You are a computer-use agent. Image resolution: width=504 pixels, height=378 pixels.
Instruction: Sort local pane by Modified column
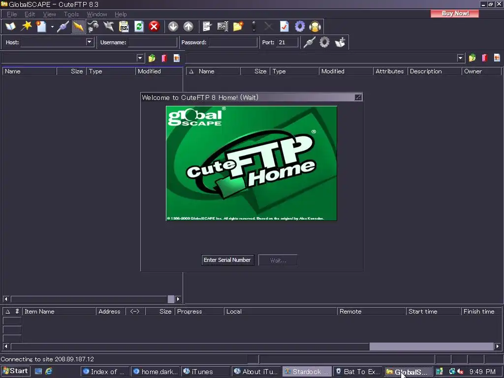tap(159, 71)
